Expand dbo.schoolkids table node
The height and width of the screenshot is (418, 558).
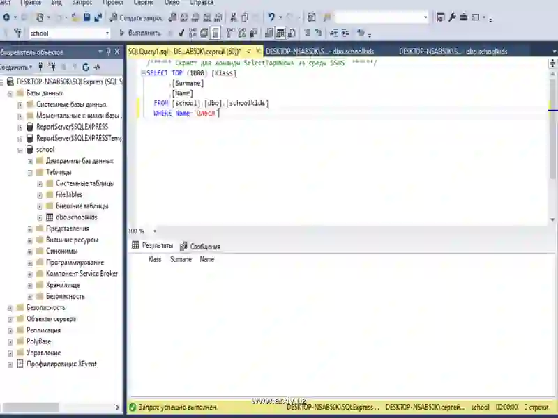pos(40,217)
